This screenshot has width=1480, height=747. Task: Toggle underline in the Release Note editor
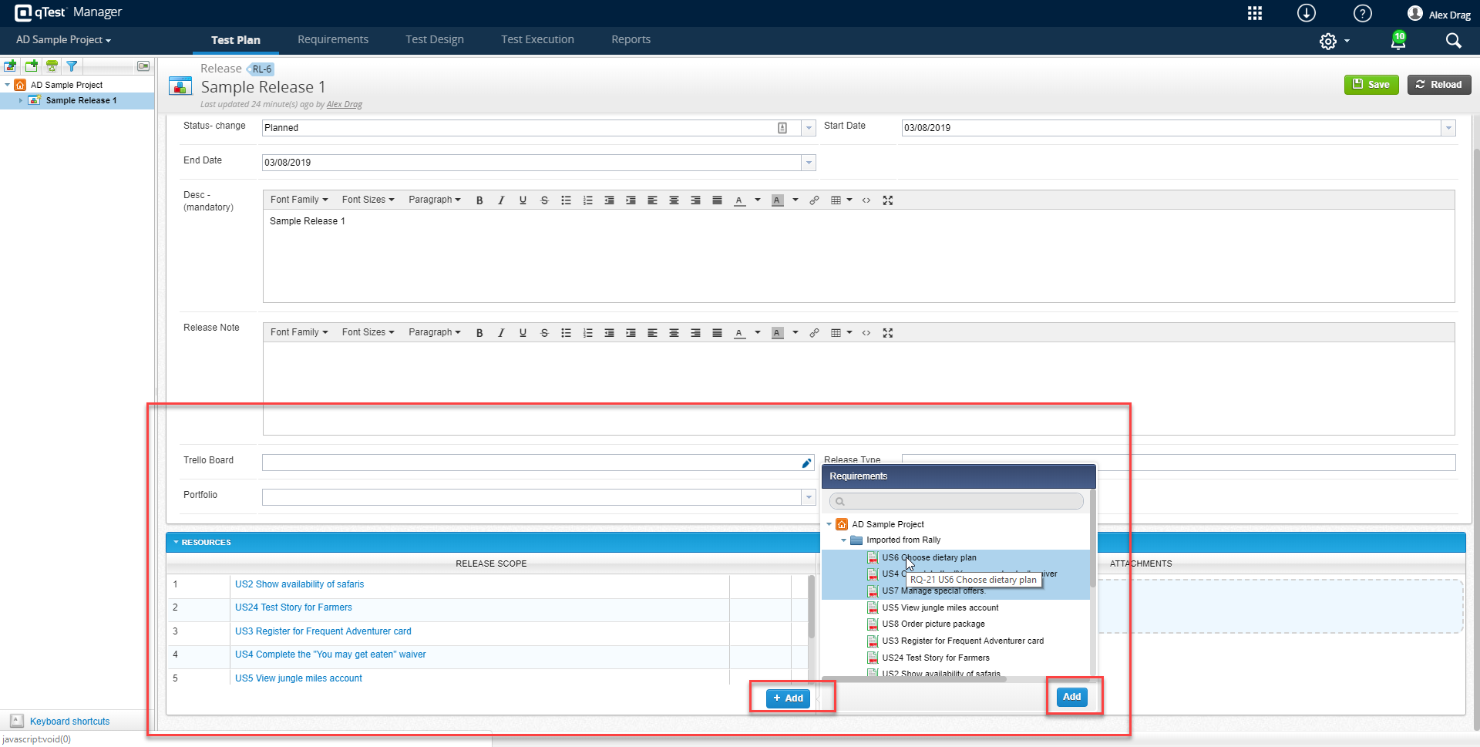coord(523,333)
